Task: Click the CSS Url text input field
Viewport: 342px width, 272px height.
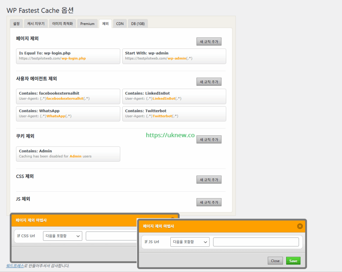Action: tap(111, 236)
